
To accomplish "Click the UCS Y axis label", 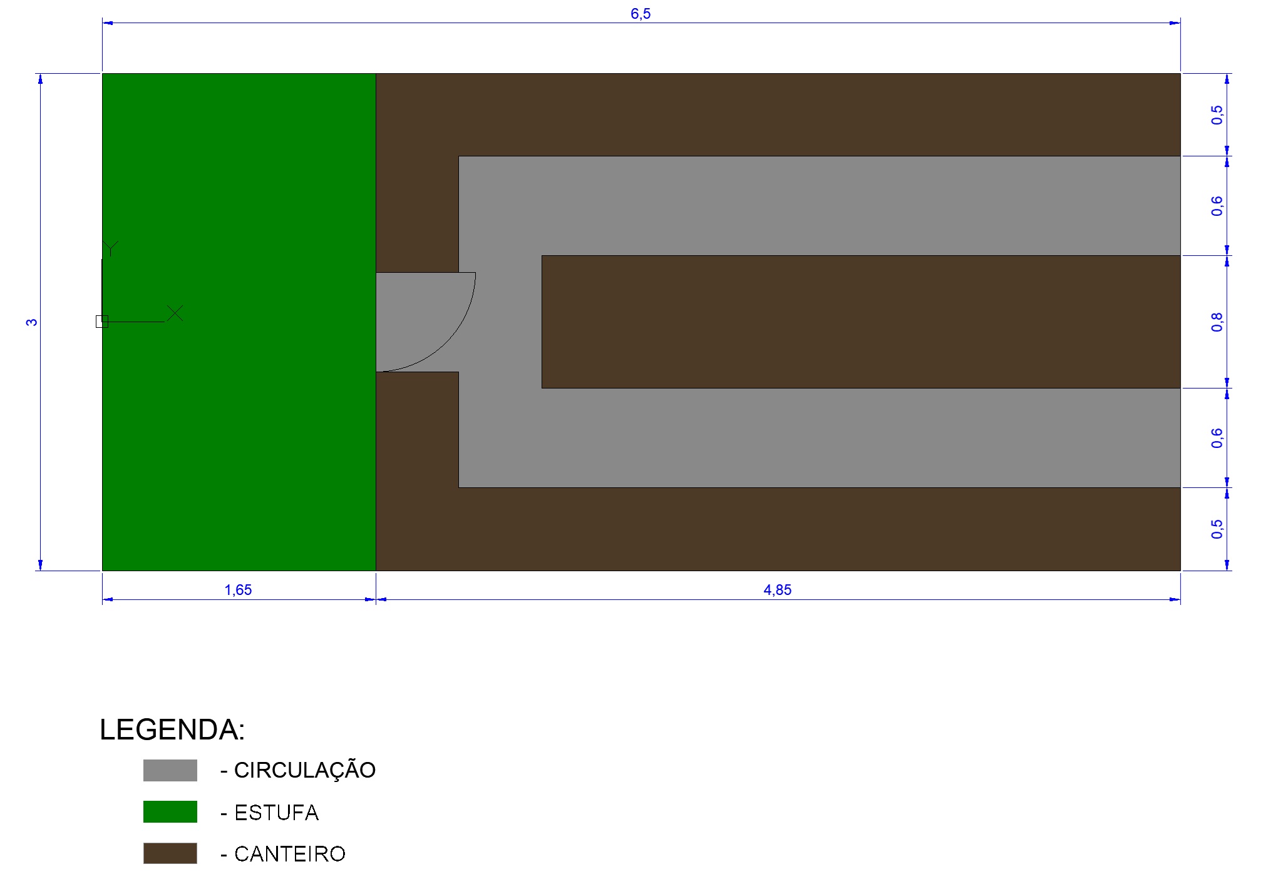I will 111,248.
